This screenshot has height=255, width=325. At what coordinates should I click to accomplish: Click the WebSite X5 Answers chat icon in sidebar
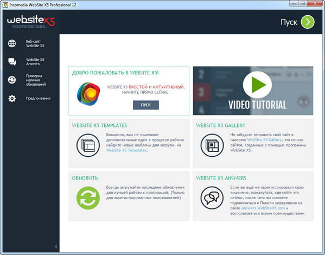12,61
